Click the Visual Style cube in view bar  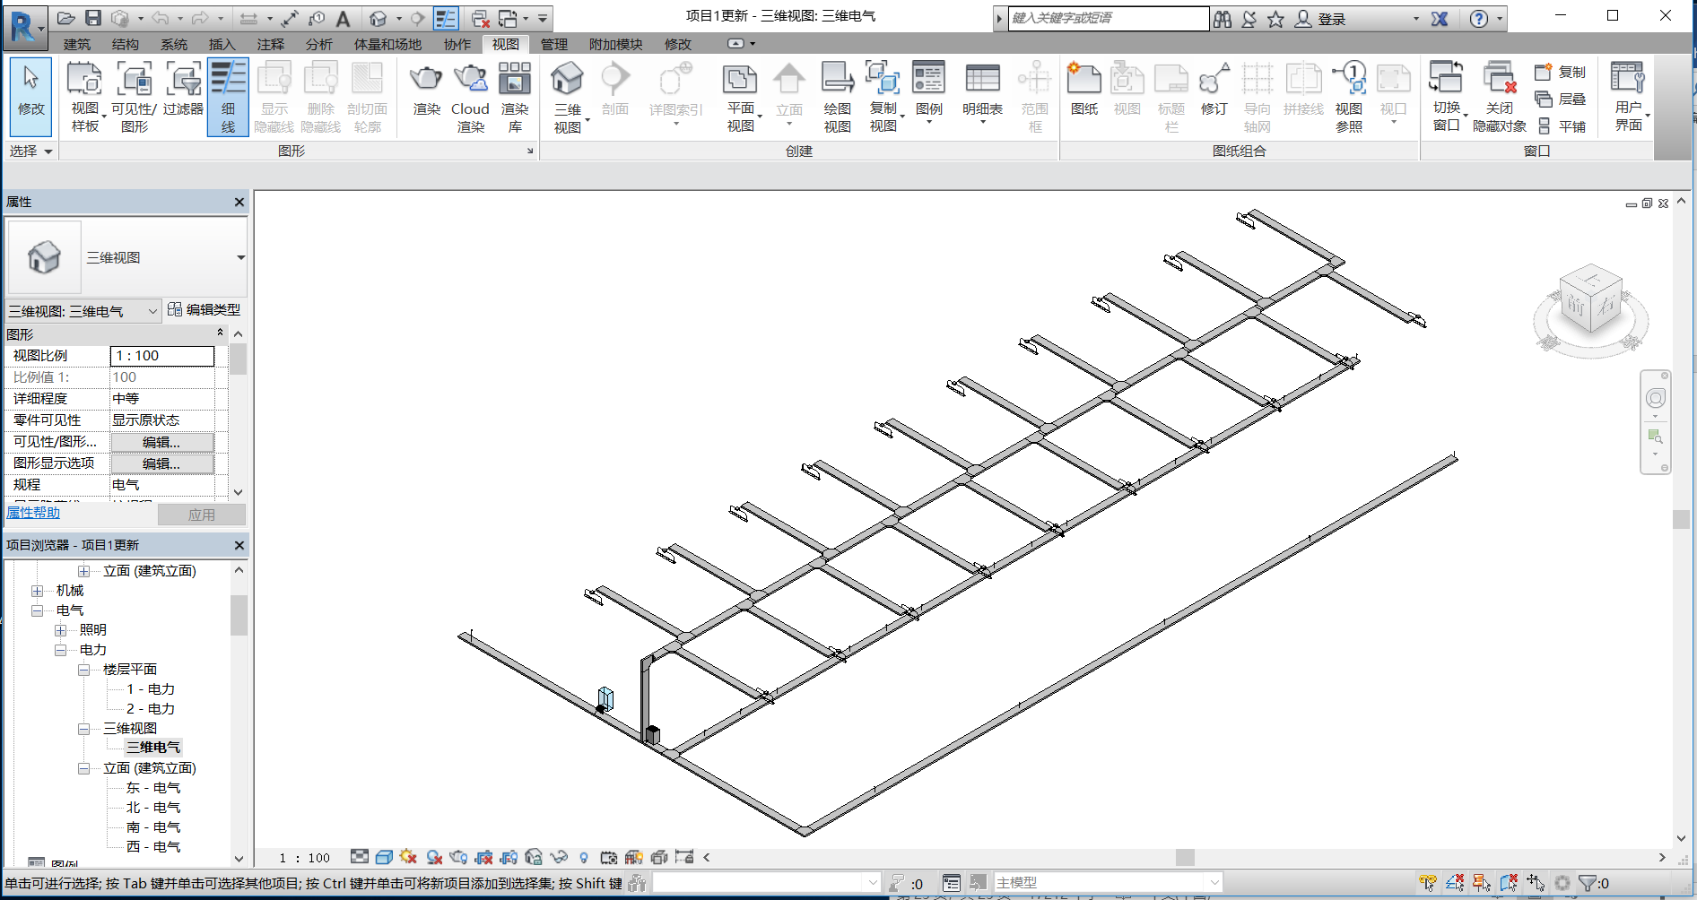(384, 858)
